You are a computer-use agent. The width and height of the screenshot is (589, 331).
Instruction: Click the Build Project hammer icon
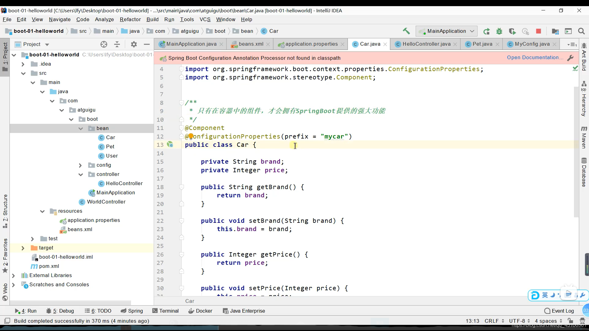click(x=406, y=31)
